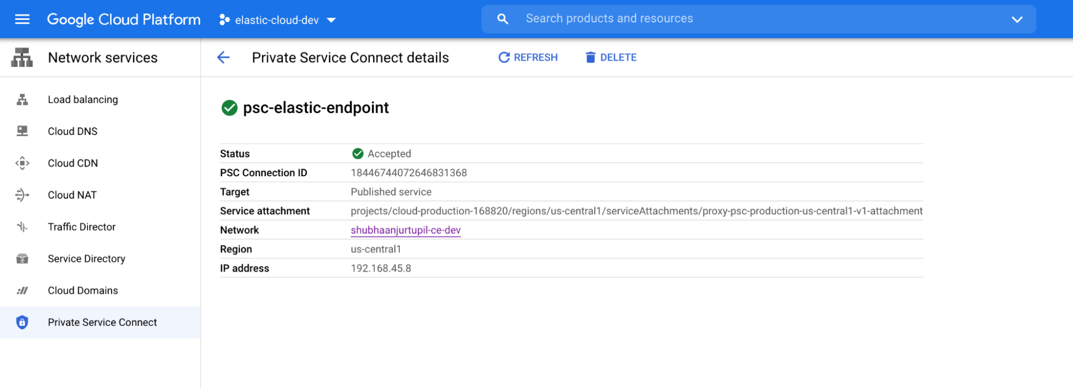The height and width of the screenshot is (389, 1073).
Task: Expand the search bar dropdown chevron
Action: pos(1017,20)
